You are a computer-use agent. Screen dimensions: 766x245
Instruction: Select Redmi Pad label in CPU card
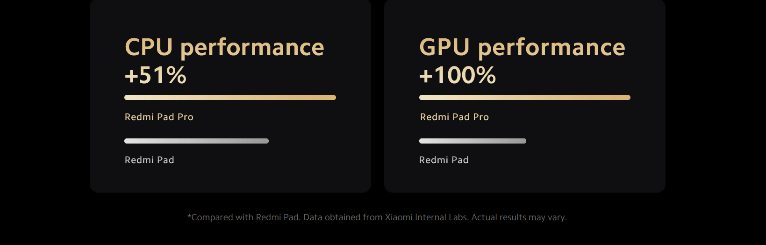pos(150,160)
